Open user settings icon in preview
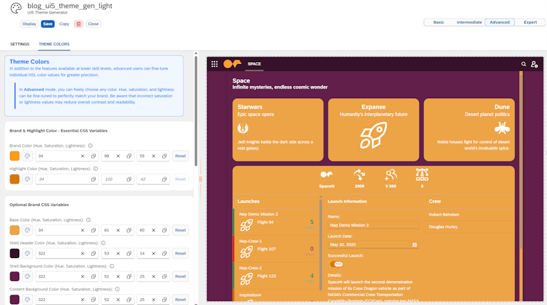The width and height of the screenshot is (547, 305). (x=534, y=64)
